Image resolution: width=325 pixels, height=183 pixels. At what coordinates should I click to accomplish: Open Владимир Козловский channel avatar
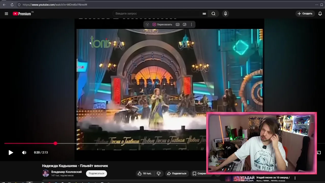point(46,173)
